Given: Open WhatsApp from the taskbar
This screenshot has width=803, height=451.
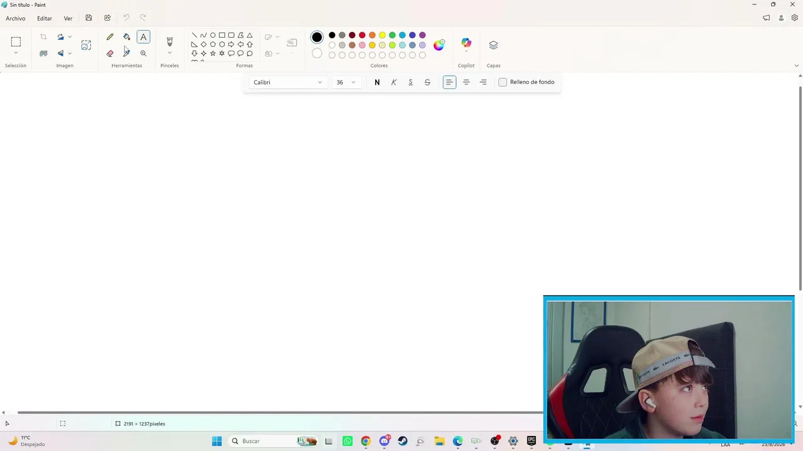Looking at the screenshot, I should click(348, 441).
